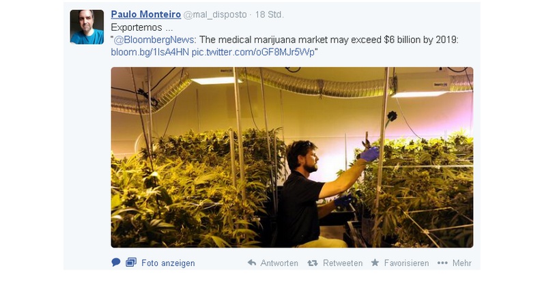Click the speech bubble conversation icon
542x294 pixels.
[116, 262]
